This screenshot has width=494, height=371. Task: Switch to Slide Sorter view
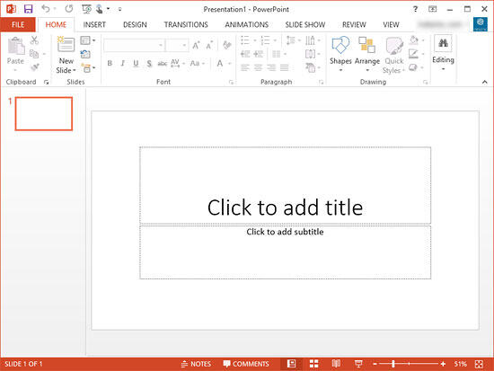[x=313, y=364]
